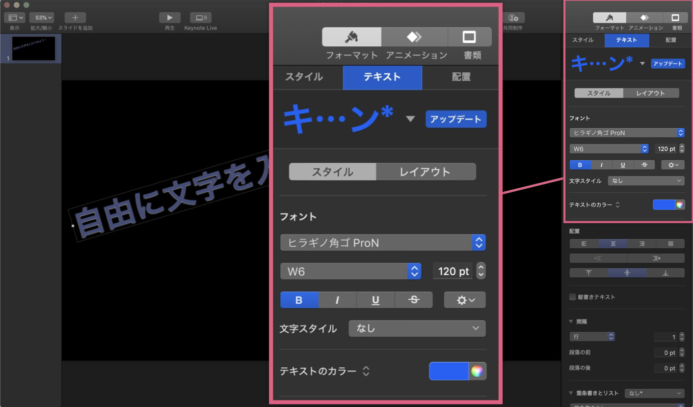The height and width of the screenshot is (407, 693).
Task: Click the フォント section label in the small sidebar
Action: 579,118
